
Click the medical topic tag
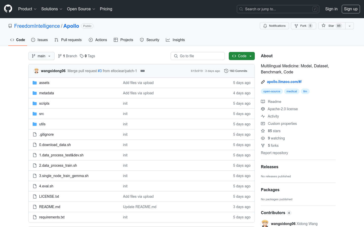pyautogui.click(x=292, y=91)
